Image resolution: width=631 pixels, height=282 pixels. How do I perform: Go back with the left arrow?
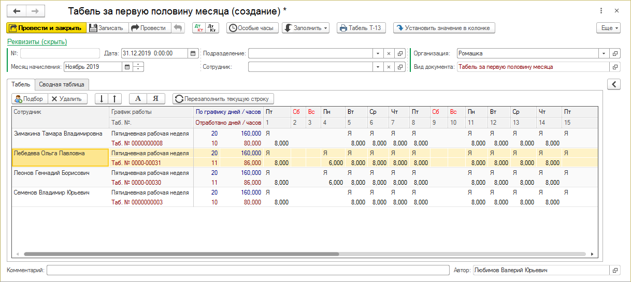17,11
